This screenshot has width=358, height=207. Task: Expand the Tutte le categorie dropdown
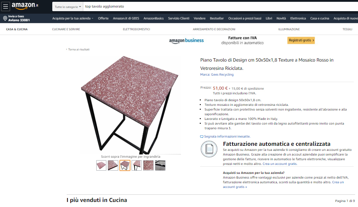coord(67,6)
